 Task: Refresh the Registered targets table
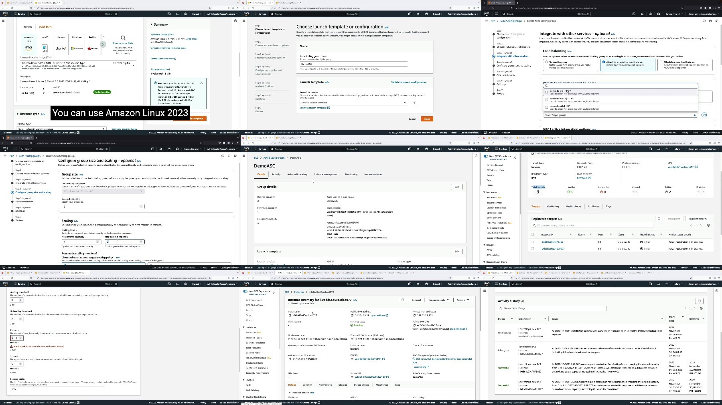click(x=659, y=219)
